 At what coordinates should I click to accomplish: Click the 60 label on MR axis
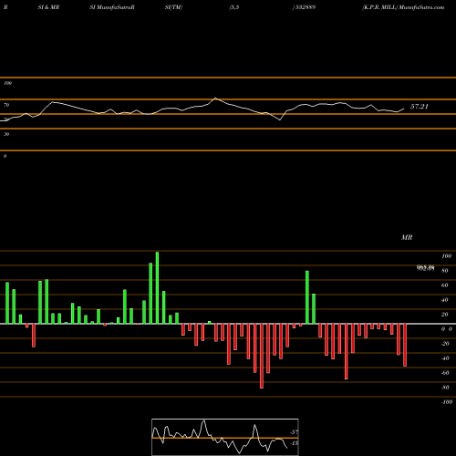(445, 285)
